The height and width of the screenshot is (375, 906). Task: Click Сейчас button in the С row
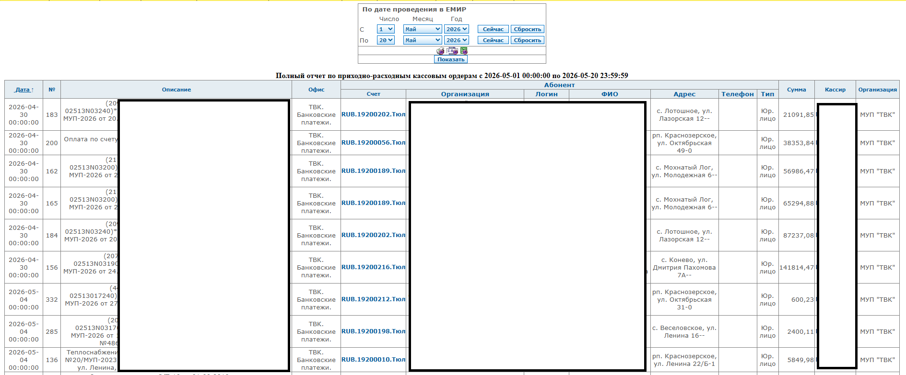click(493, 29)
